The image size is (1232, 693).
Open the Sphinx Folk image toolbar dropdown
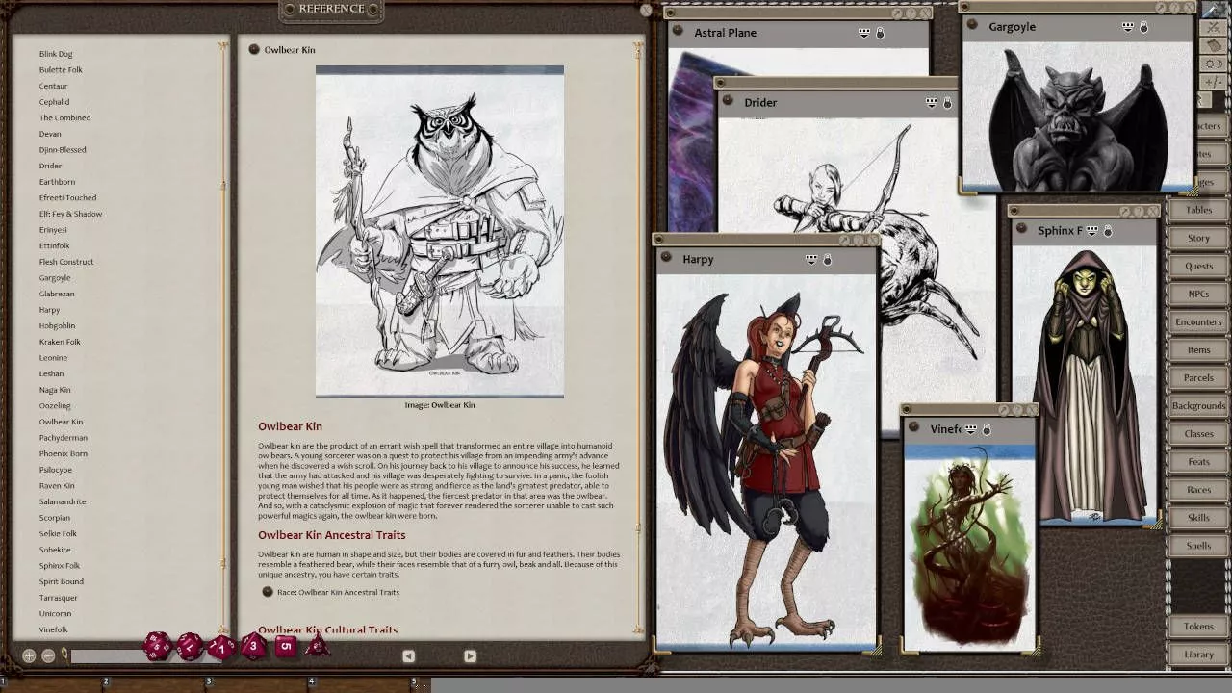(x=1092, y=231)
